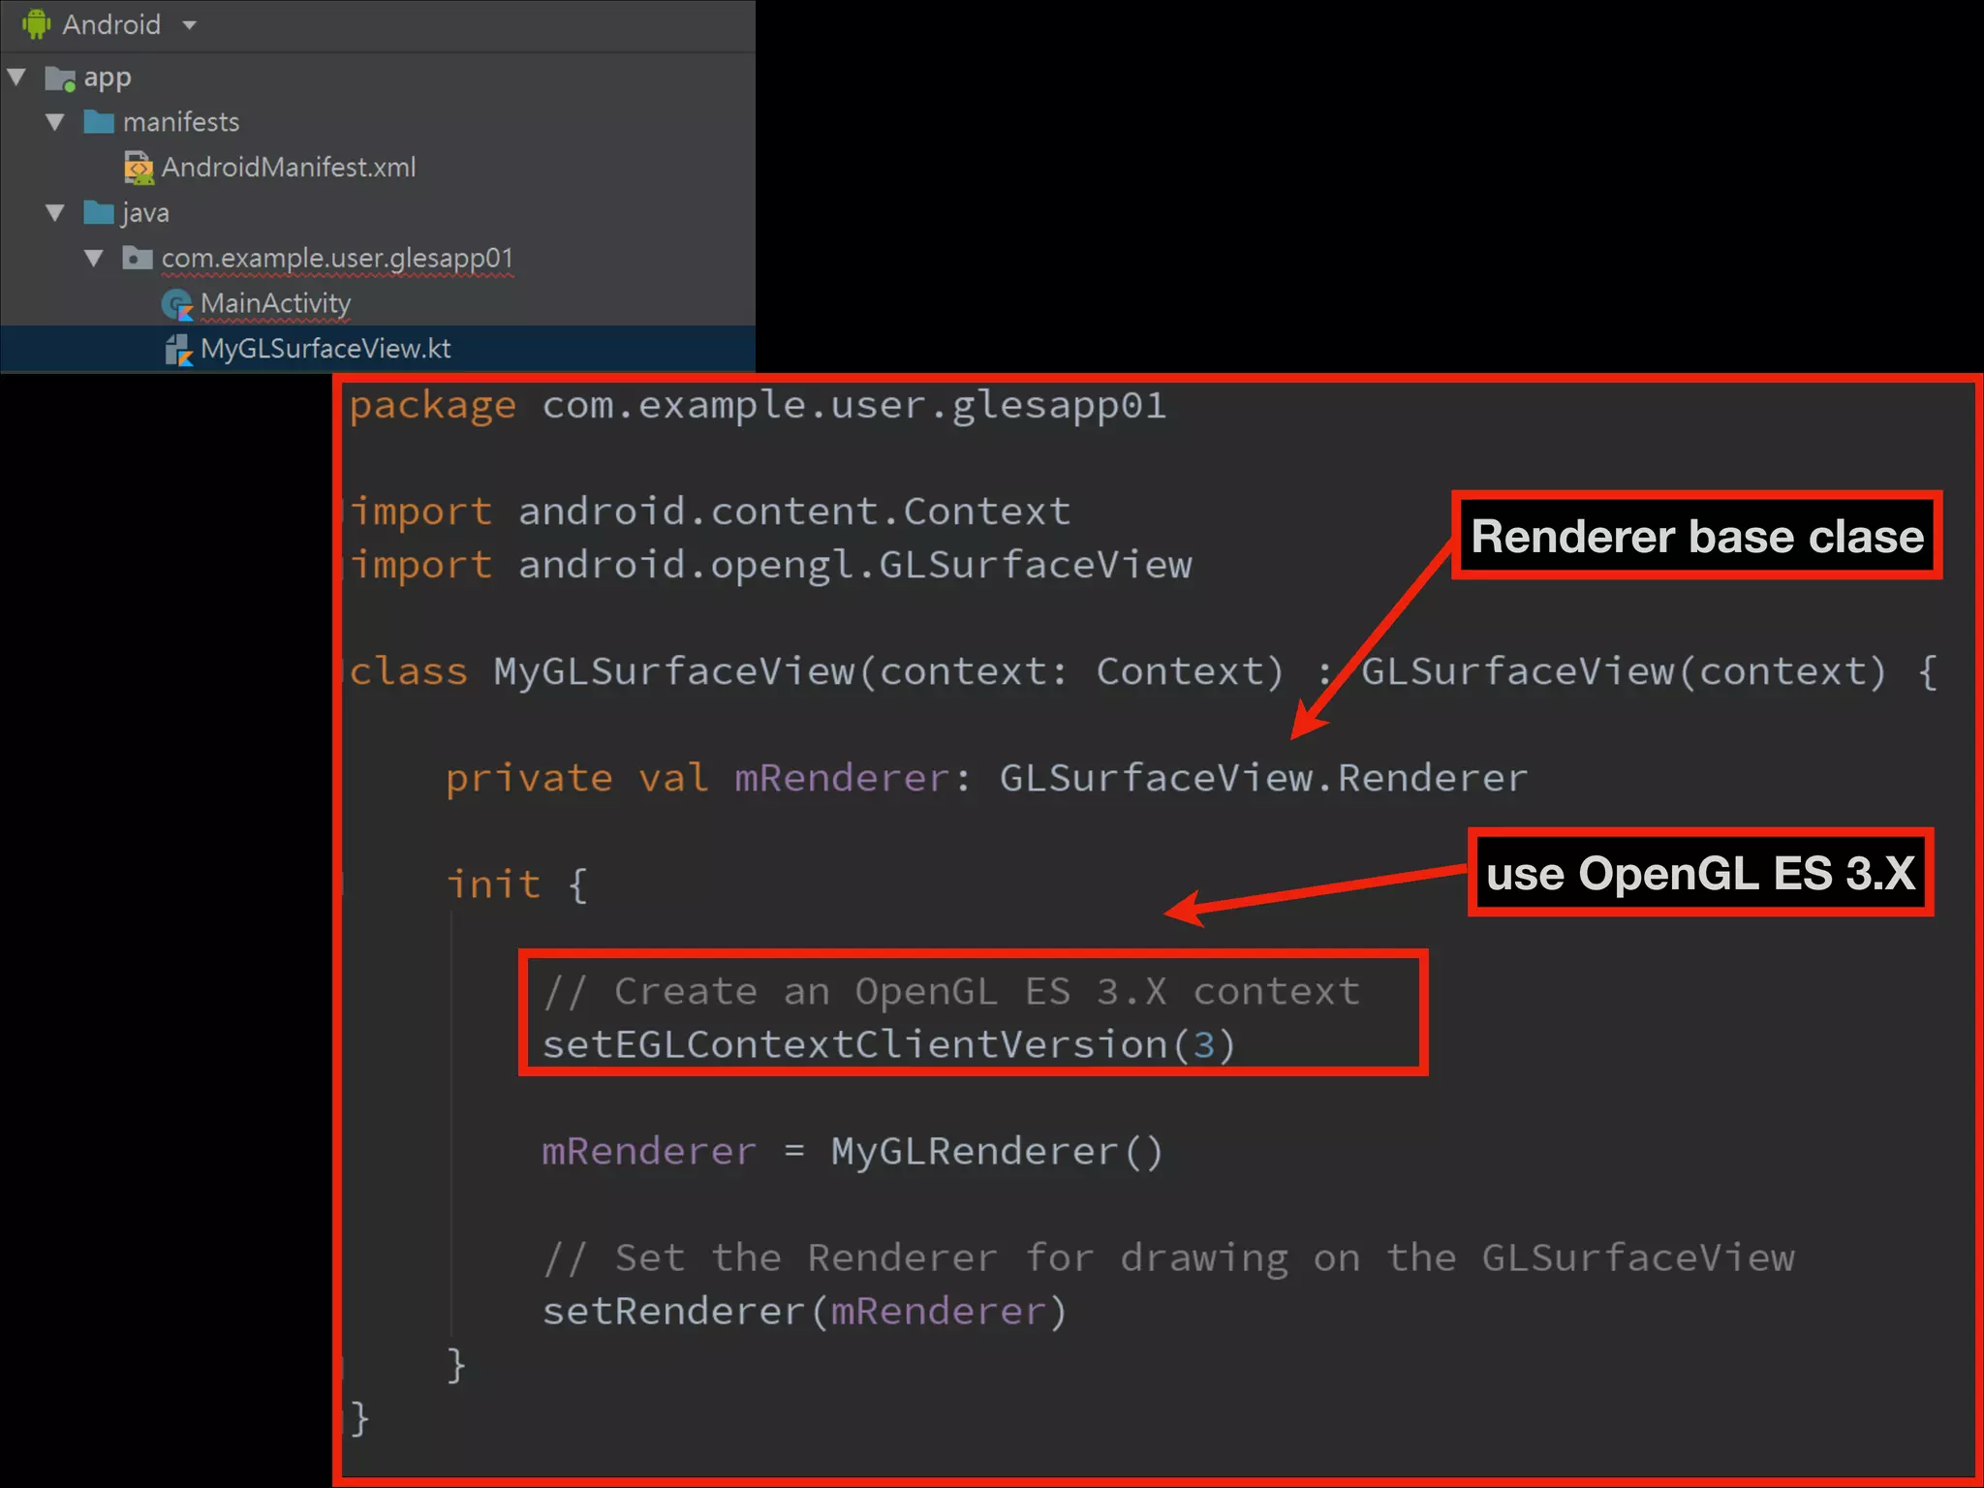Collapse the com.example.user.glesapp01 package

[94, 259]
